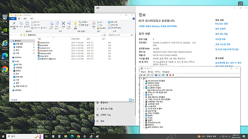Open Internet Explorer desktop shortcut
248x139 pixels.
(x=5, y=45)
